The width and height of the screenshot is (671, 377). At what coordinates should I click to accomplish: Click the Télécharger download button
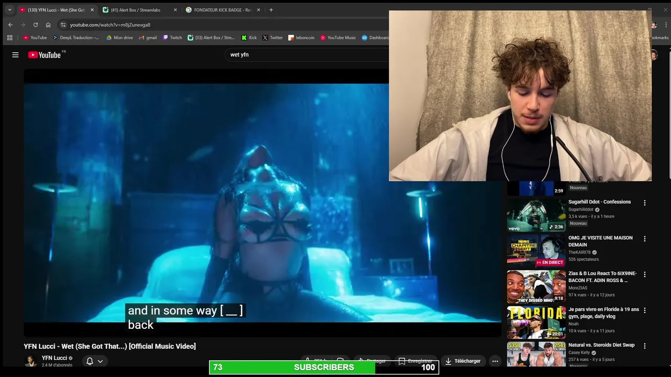coord(462,361)
